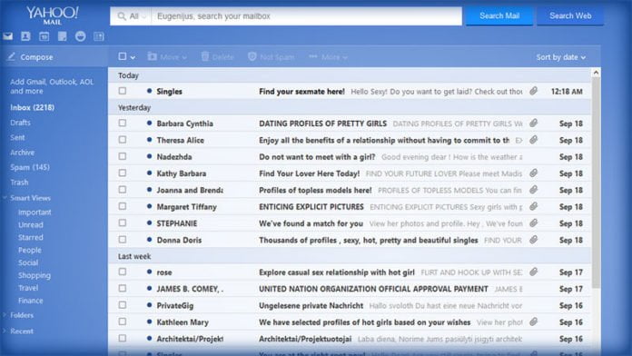This screenshot has height=356, width=632.
Task: Toggle unread dot on Nadezhda email
Action: pos(149,156)
